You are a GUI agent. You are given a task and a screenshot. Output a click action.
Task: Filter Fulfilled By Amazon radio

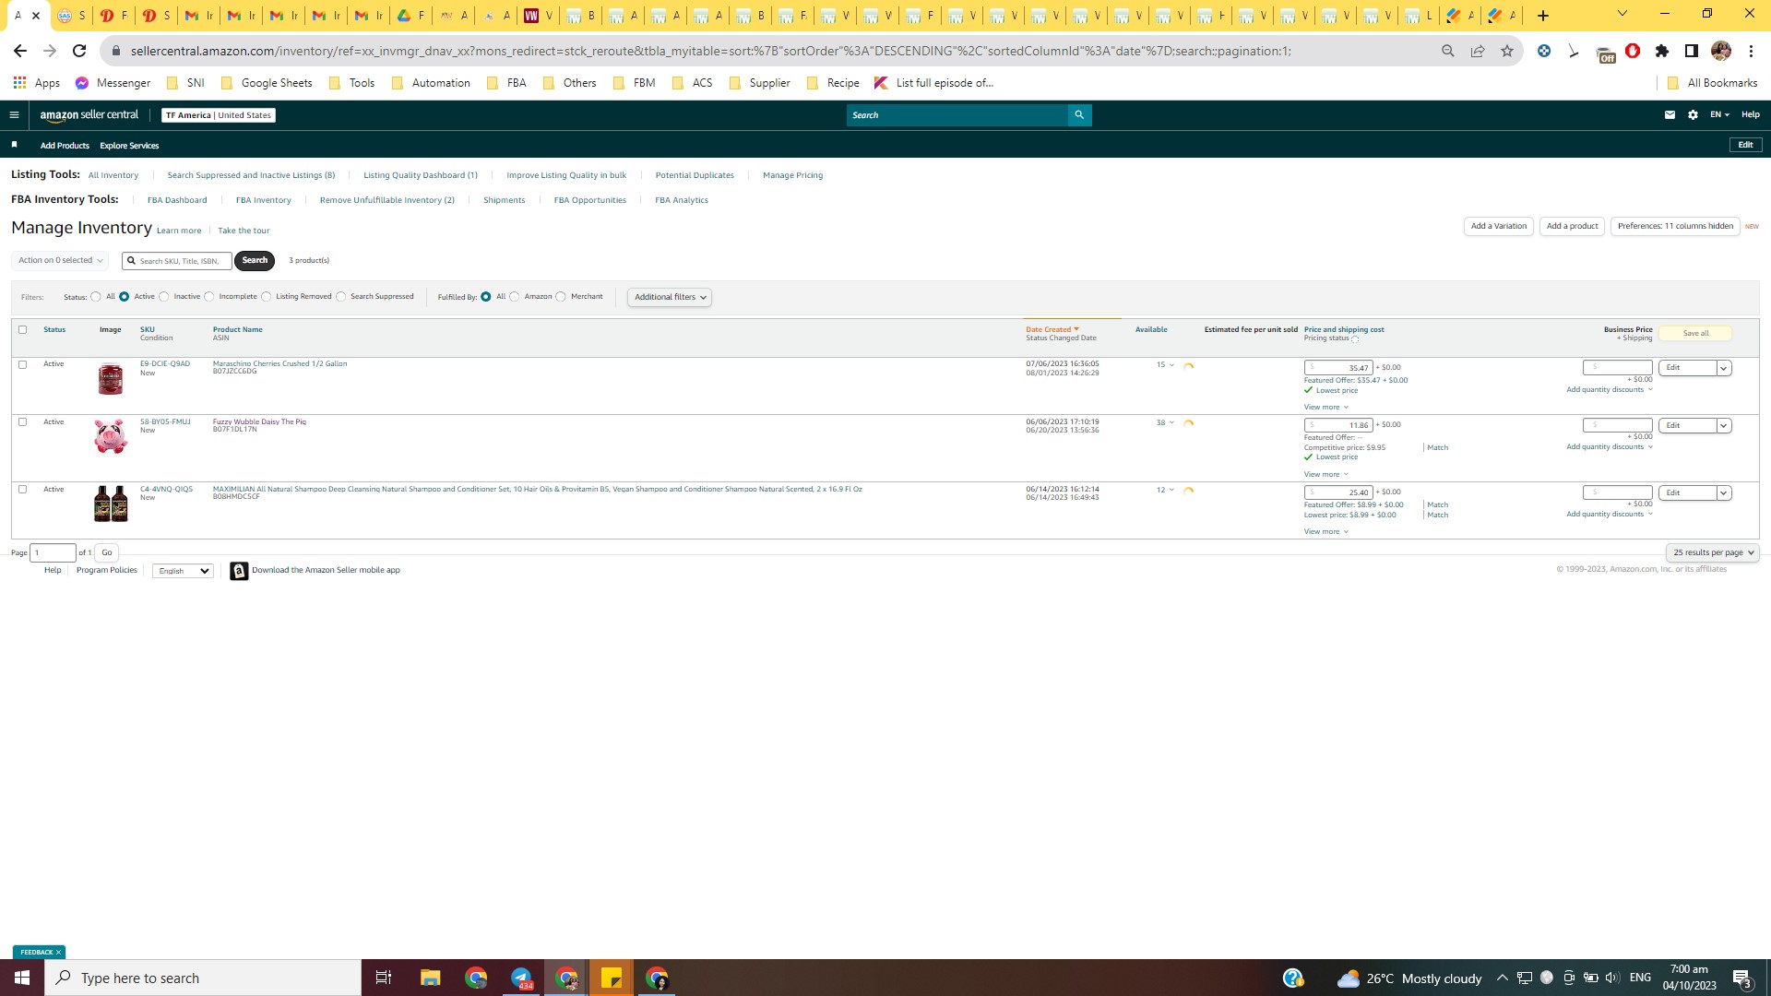click(x=515, y=297)
